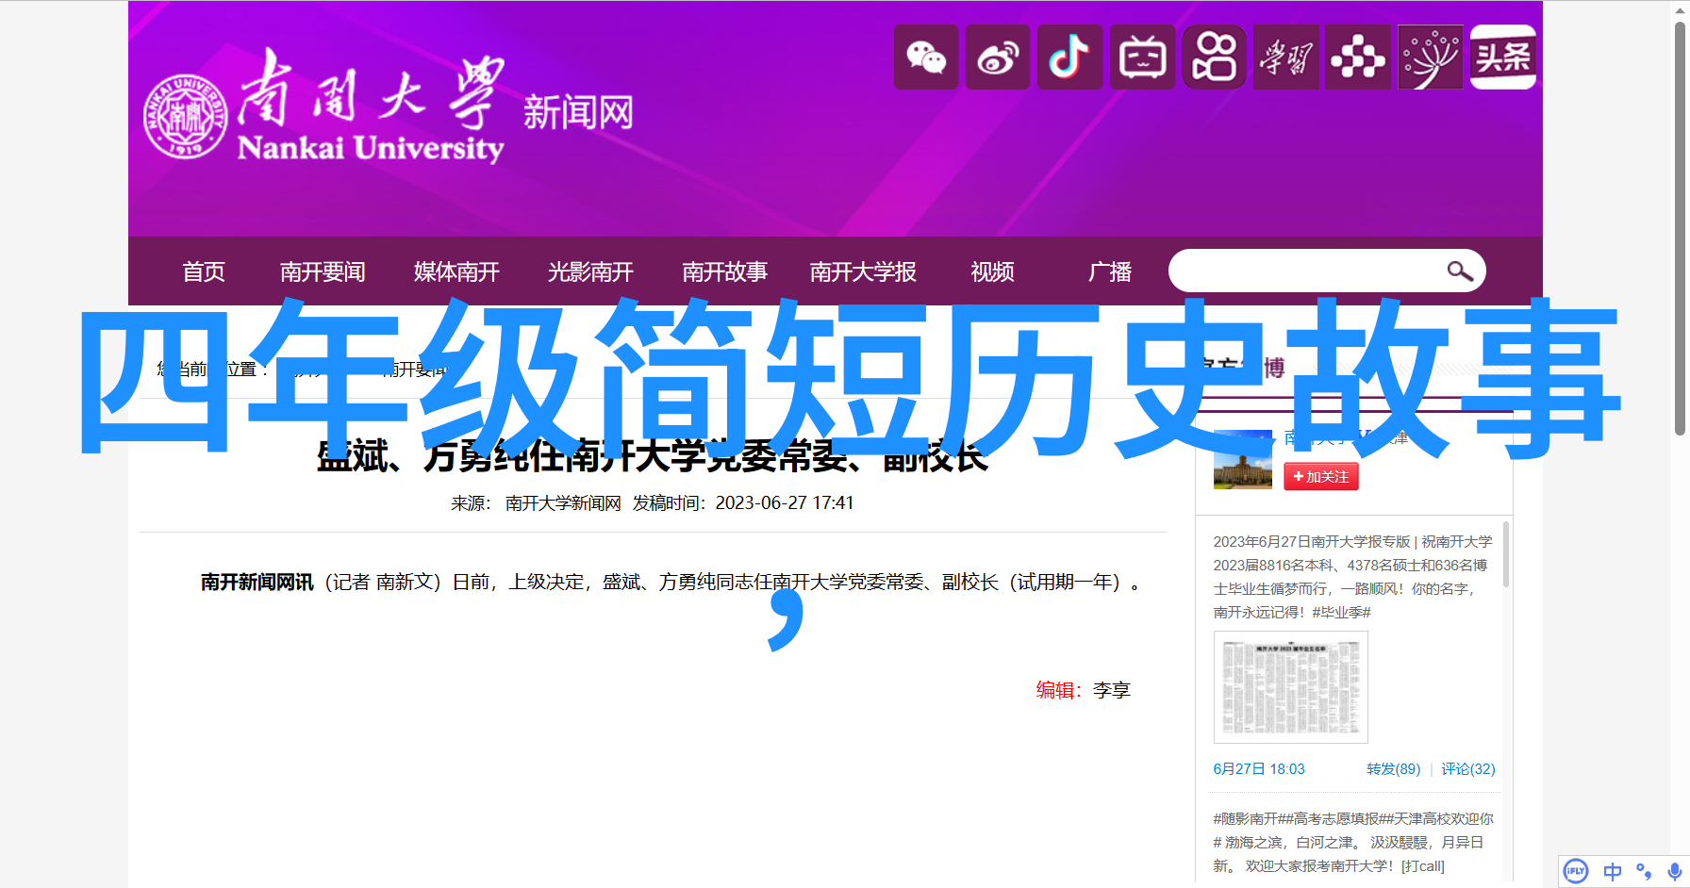Toggle the punctuation mode in IME bar
Viewport: 1690px width, 888px height.
pos(1644,871)
